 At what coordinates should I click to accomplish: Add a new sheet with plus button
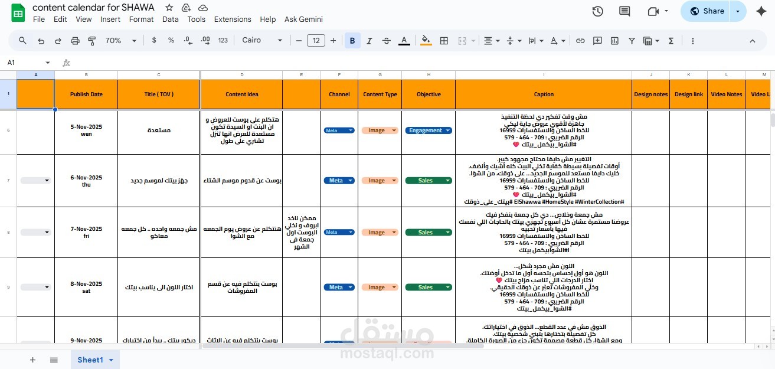click(32, 360)
